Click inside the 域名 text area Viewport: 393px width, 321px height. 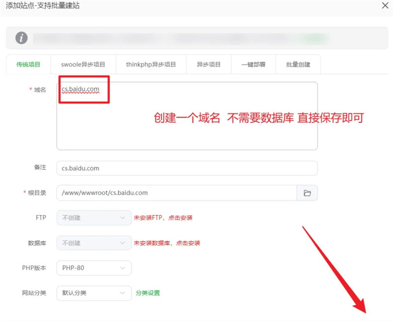point(187,123)
